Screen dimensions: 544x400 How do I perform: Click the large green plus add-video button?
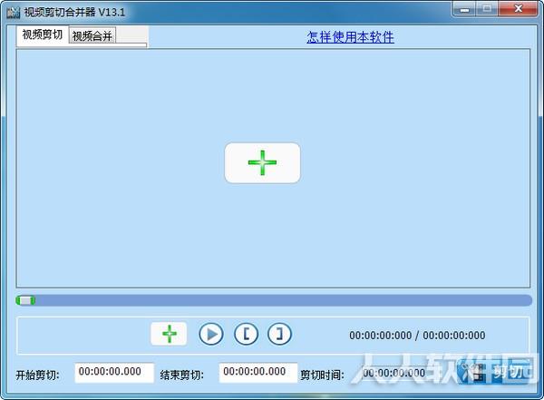coord(262,163)
